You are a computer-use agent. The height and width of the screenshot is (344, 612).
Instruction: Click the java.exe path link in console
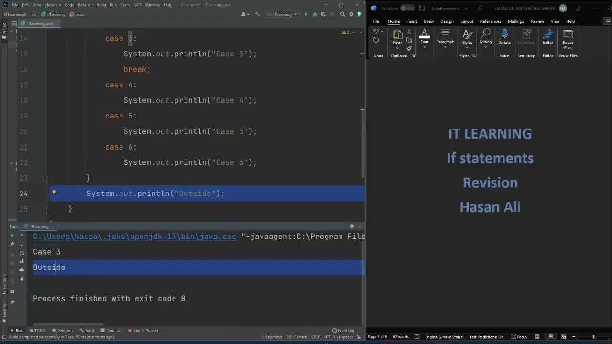(134, 236)
